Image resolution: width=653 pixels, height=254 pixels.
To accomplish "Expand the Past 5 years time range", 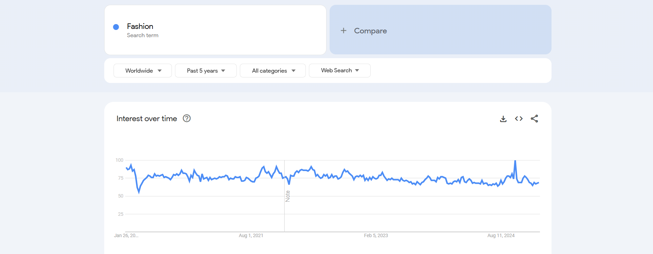I will 206,71.
